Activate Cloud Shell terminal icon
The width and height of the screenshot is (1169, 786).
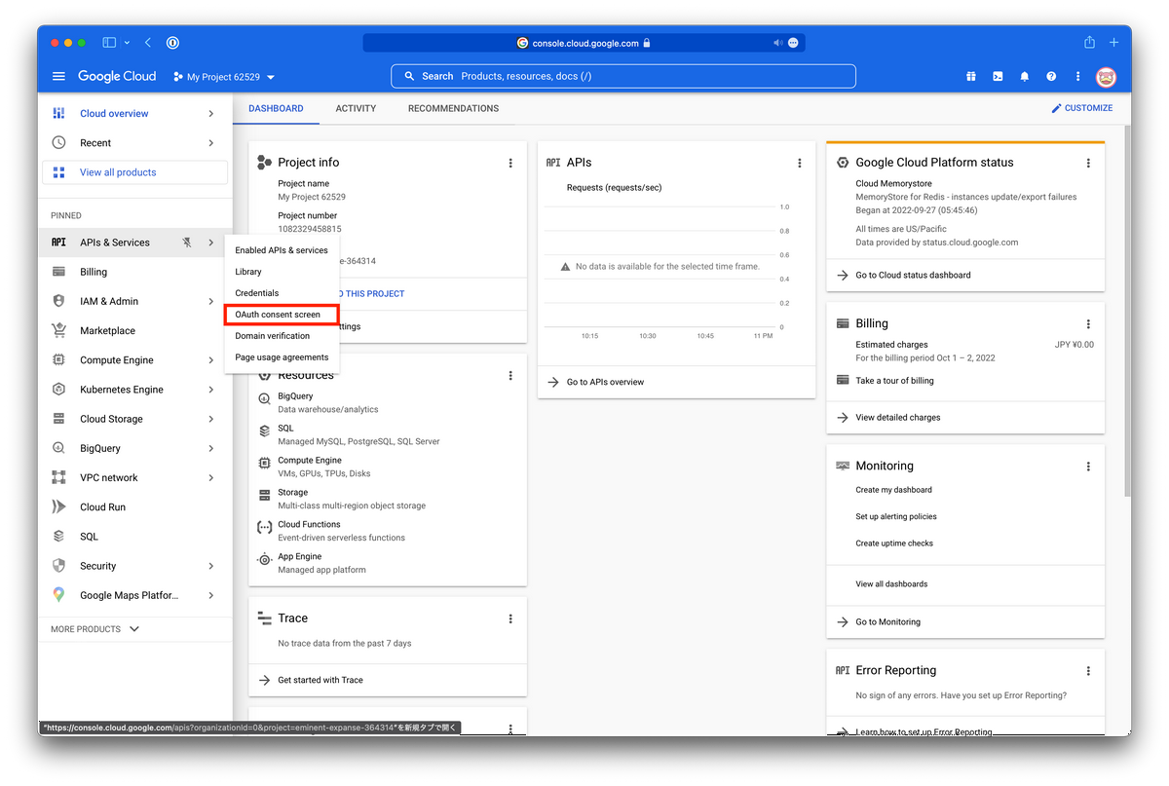(x=998, y=76)
